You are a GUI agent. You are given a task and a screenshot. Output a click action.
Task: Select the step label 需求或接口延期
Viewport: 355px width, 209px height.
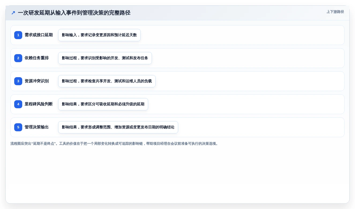click(39, 35)
